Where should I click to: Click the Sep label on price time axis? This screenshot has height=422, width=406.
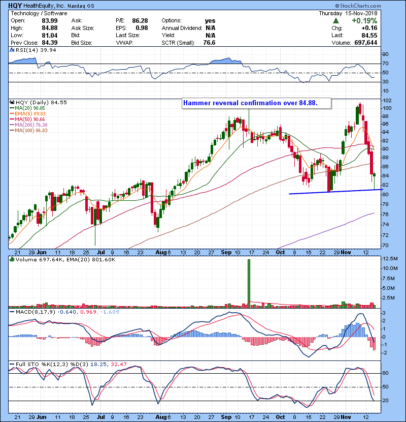click(226, 253)
